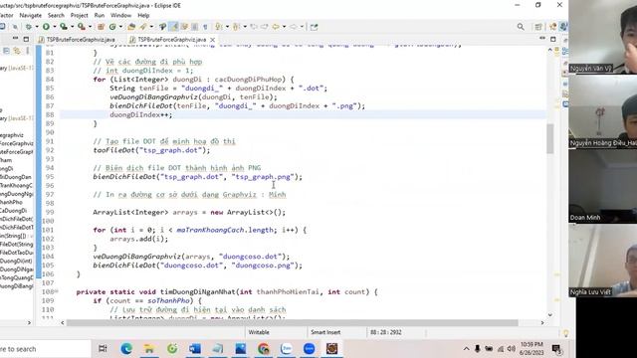Click the Smart Insert status field

point(325,332)
